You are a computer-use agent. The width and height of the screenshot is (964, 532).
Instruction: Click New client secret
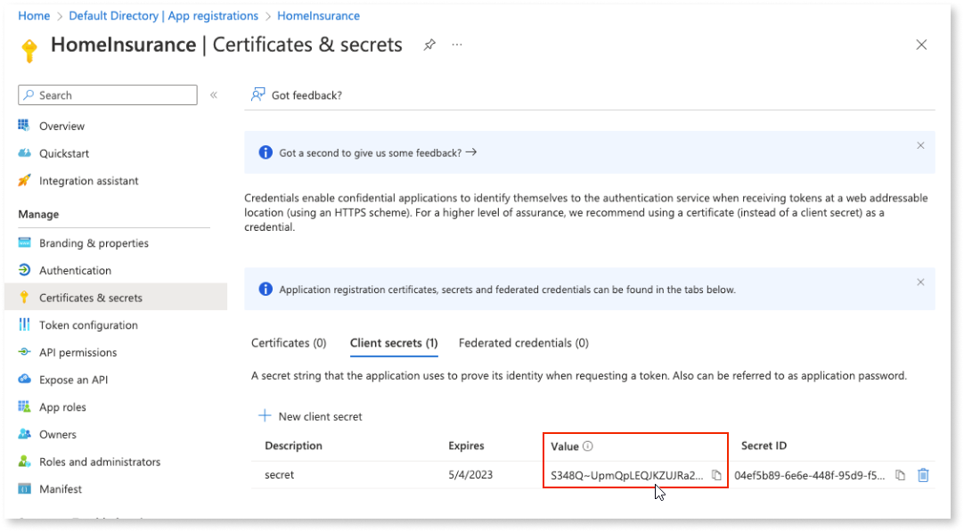310,416
